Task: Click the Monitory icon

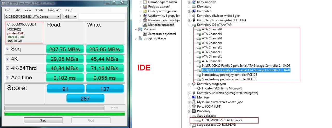Action: coord(194,97)
